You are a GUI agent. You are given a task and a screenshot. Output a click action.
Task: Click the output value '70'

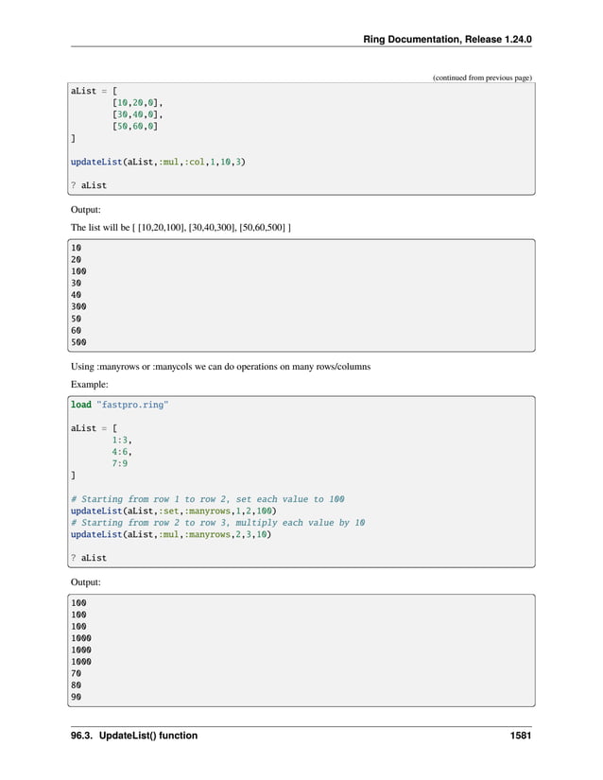pos(76,673)
